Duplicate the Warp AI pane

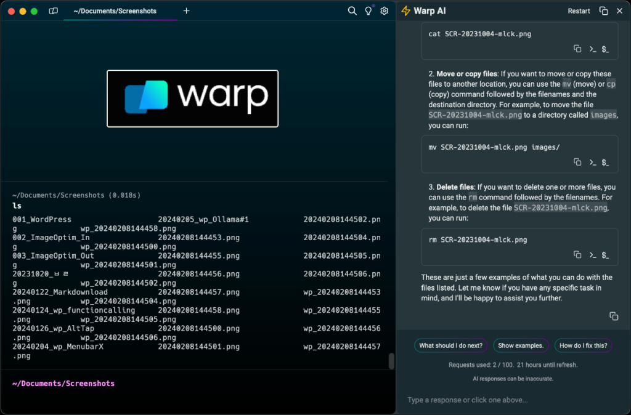[x=603, y=10]
